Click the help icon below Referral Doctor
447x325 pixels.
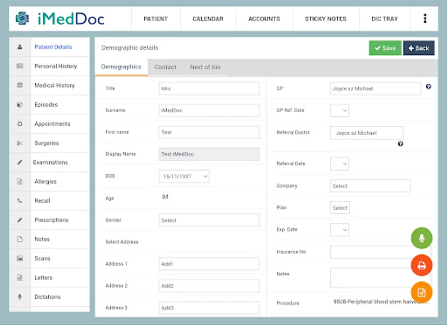pyautogui.click(x=400, y=144)
